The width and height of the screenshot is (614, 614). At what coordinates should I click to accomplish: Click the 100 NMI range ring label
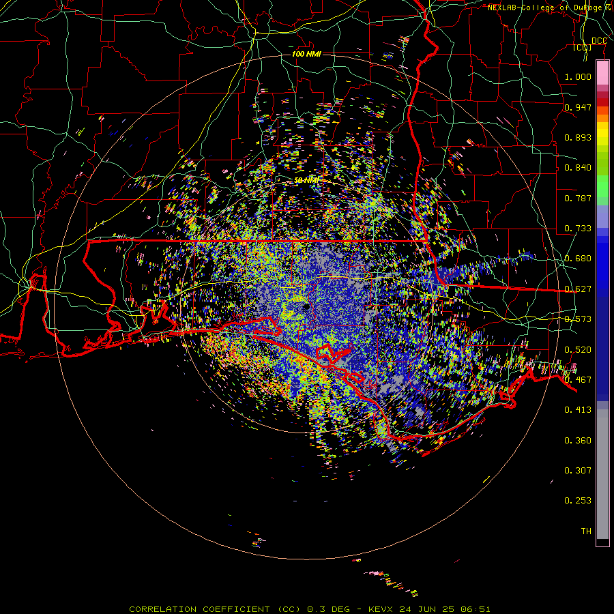(x=306, y=54)
